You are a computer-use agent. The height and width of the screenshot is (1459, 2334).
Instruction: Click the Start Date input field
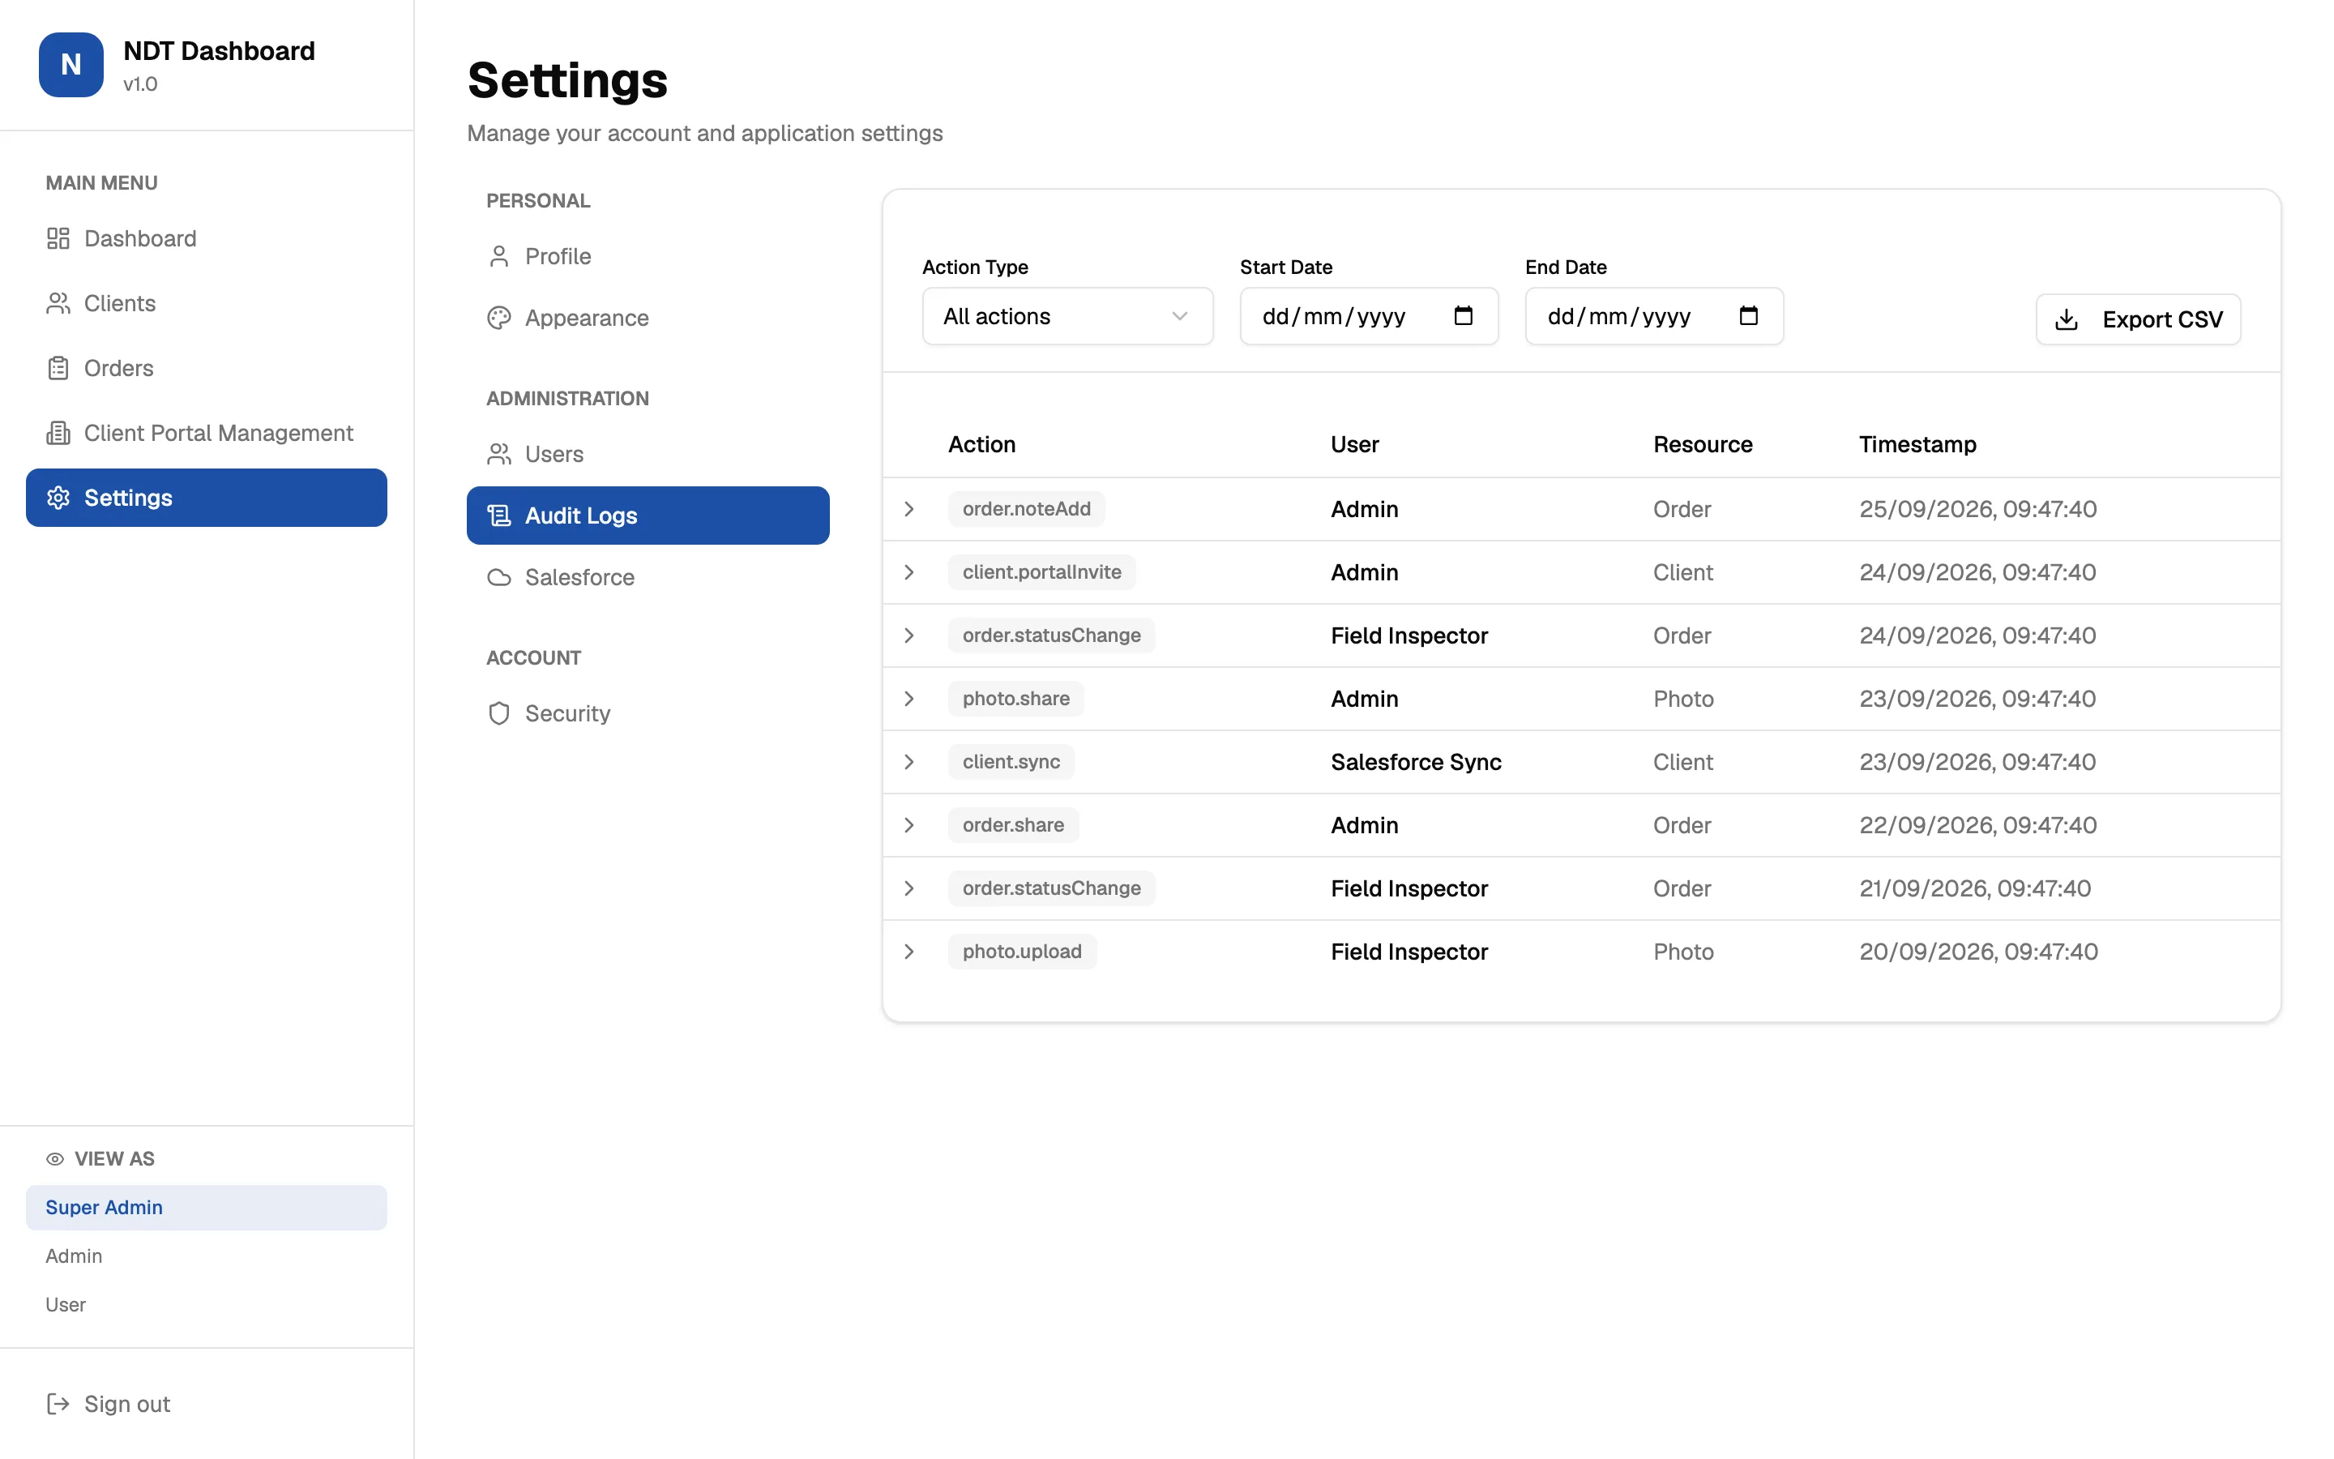tap(1369, 316)
